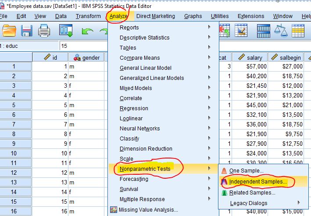The height and width of the screenshot is (216, 311).
Task: Click the Print icon in toolbar
Action: point(44,31)
